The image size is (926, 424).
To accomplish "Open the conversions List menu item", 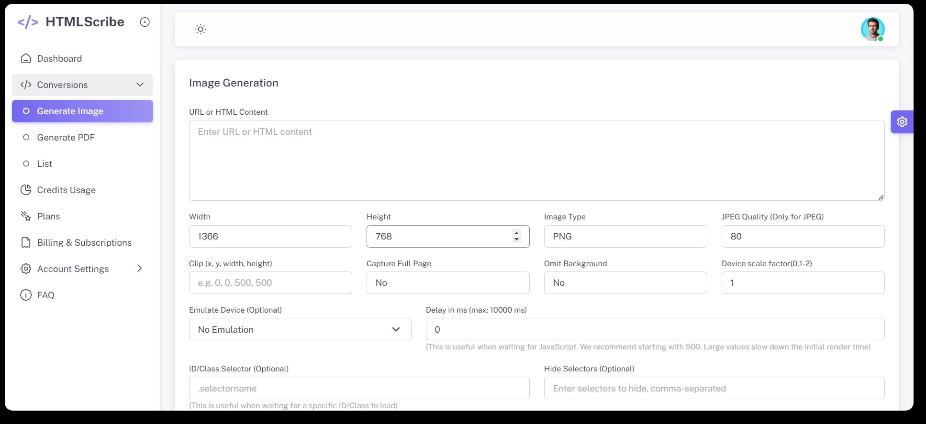I will tap(45, 163).
